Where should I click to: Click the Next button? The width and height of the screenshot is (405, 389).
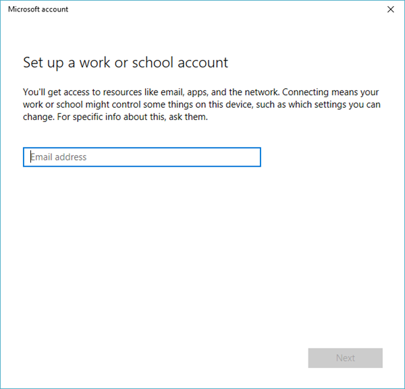click(x=346, y=358)
